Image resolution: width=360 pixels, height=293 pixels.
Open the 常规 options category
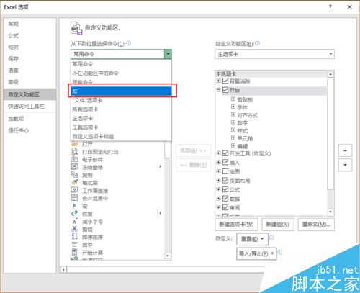tap(30, 24)
